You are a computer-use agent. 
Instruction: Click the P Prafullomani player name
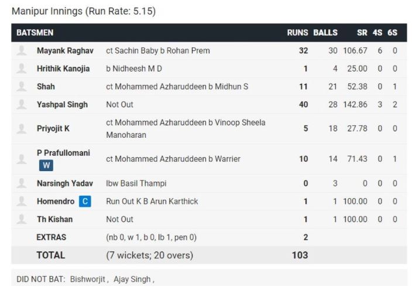click(x=63, y=153)
